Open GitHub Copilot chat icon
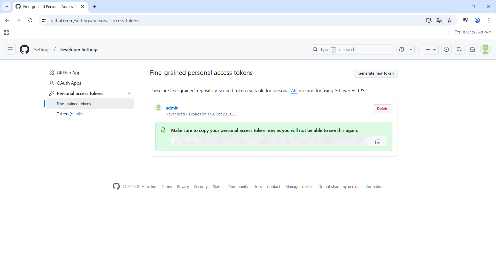496x266 pixels. [402, 49]
